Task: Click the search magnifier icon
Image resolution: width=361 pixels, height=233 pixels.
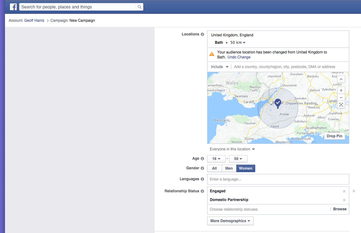Action: (140, 7)
